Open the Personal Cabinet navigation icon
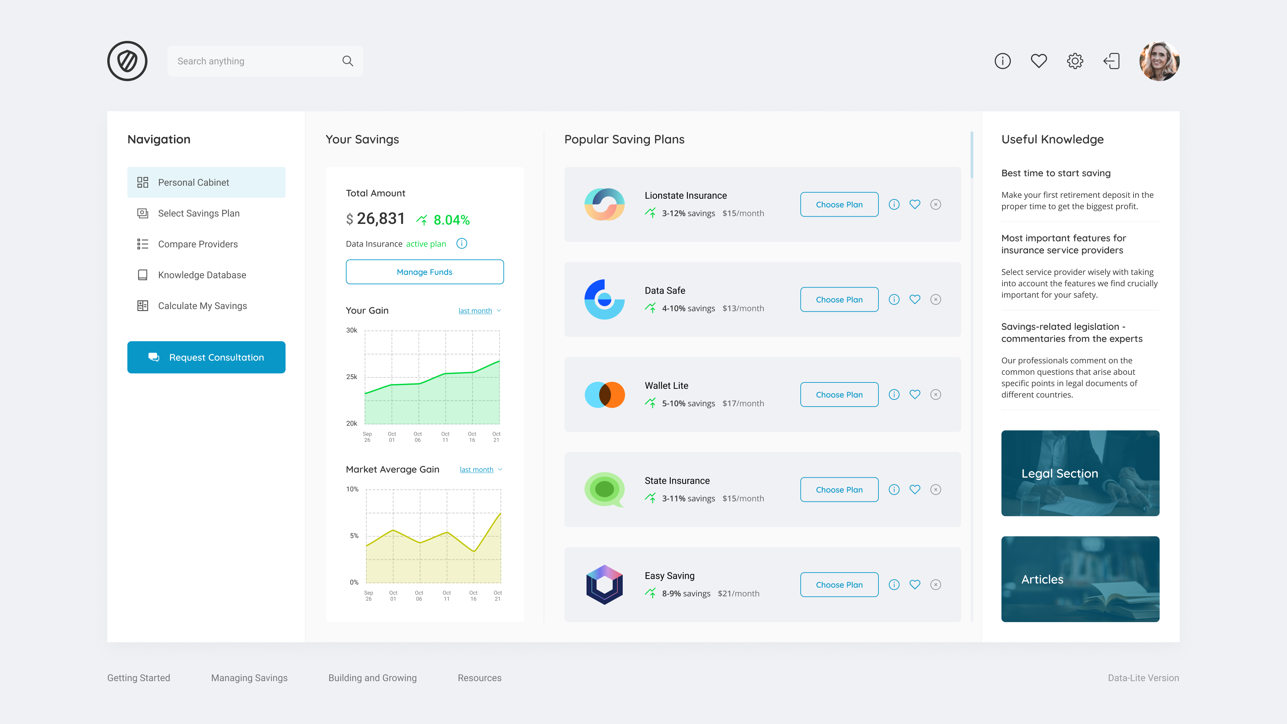Viewport: 1287px width, 724px height. click(143, 182)
